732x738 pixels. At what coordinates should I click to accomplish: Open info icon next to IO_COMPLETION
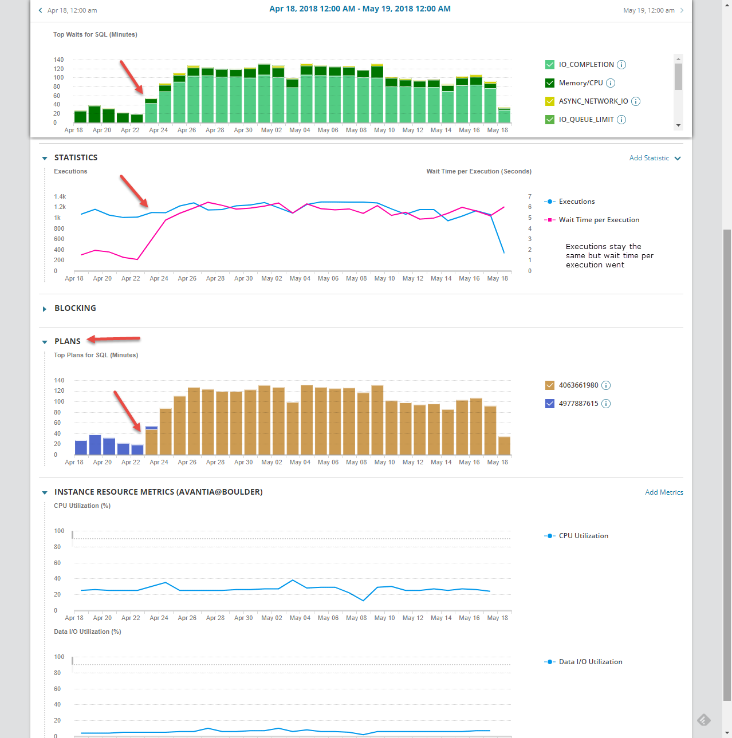click(621, 65)
